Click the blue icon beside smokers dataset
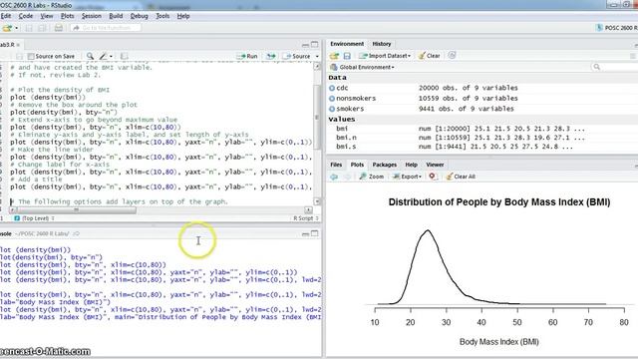The image size is (638, 359). click(x=332, y=109)
